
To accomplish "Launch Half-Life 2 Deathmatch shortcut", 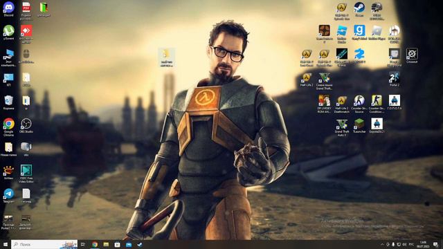I will point(341,104).
